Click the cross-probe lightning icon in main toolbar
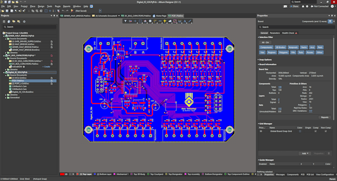 click(x=72, y=11)
